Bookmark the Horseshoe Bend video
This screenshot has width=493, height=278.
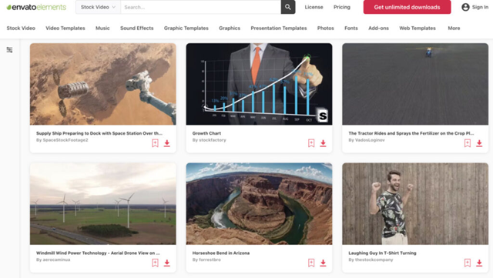coord(311,263)
